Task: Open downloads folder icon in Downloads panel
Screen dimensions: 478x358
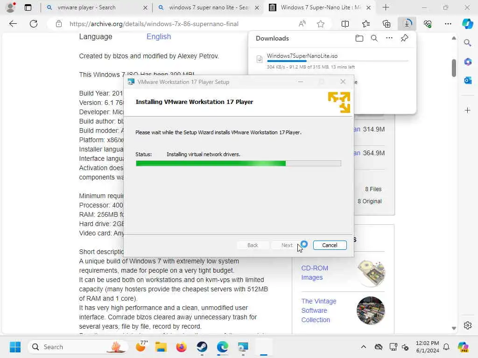Action: [x=359, y=38]
